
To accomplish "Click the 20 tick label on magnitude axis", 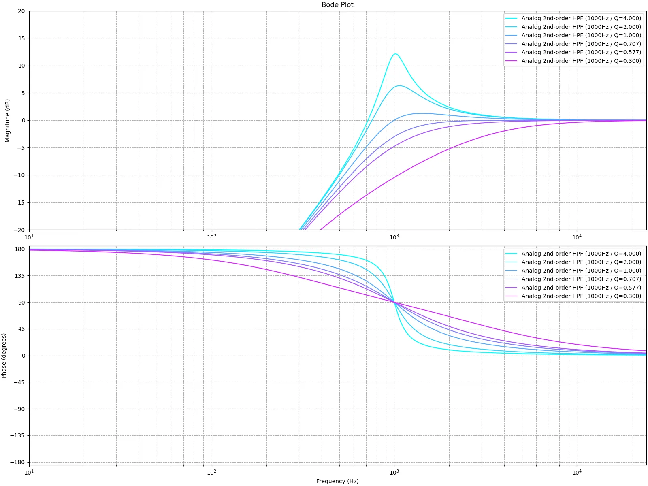I will [21, 11].
